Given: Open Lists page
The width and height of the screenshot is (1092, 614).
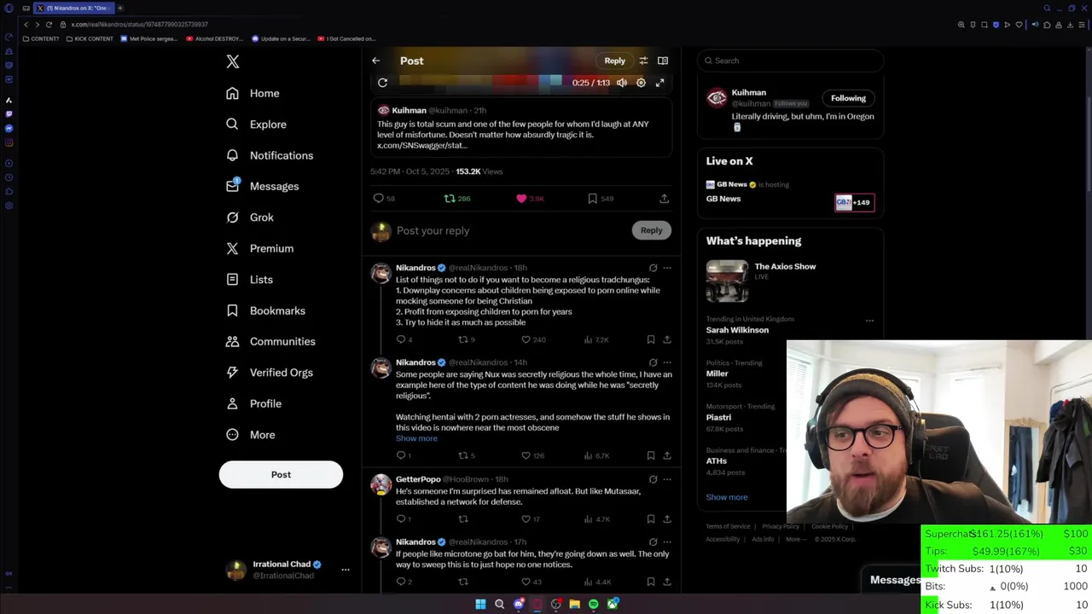Looking at the screenshot, I should [x=249, y=280].
